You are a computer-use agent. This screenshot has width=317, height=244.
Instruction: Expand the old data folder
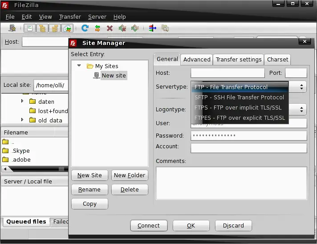pyautogui.click(x=22, y=120)
